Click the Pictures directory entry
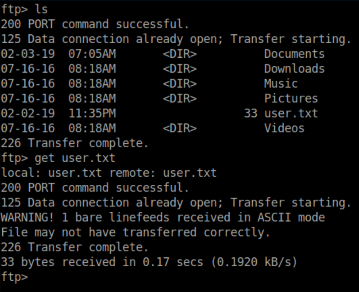Viewport: 359px width, 292px height. (x=291, y=99)
